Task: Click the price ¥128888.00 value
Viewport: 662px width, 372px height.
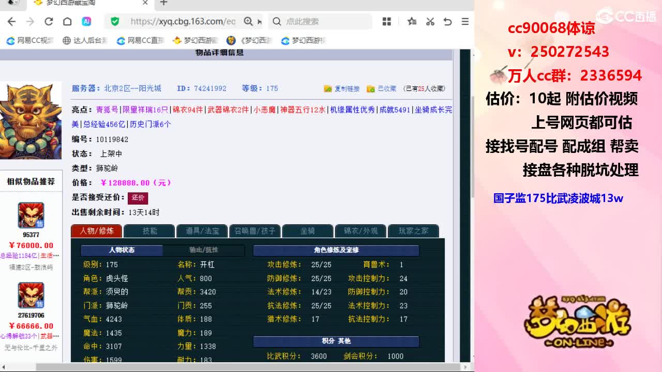Action: (x=136, y=183)
